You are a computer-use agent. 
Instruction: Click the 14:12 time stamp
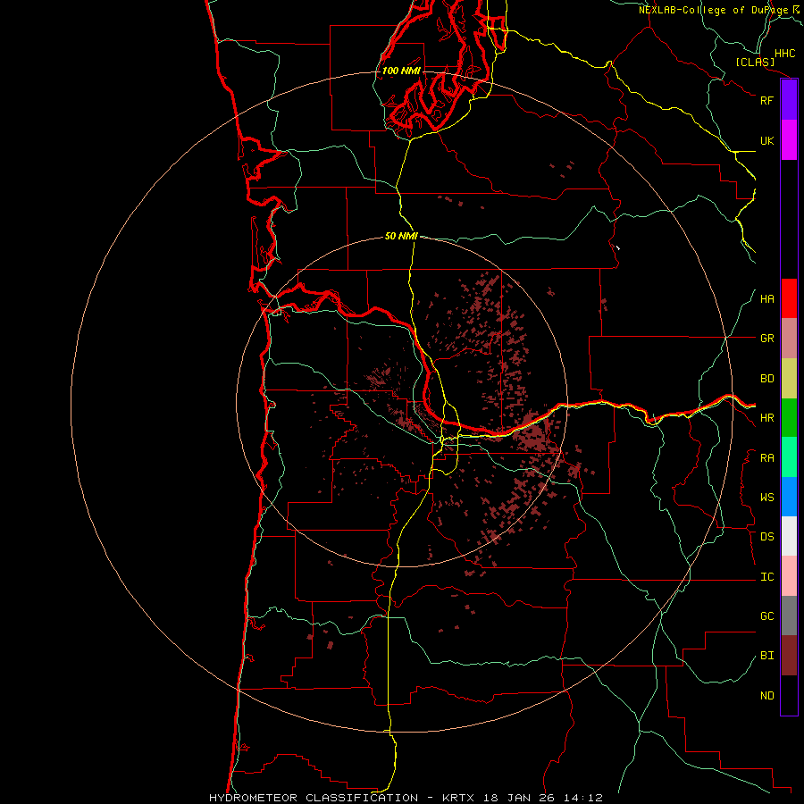point(582,798)
